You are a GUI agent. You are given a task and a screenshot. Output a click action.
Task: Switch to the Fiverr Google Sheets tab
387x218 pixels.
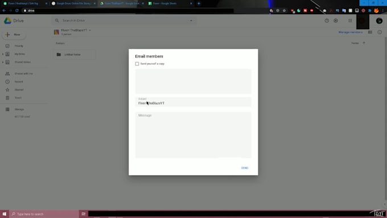click(x=170, y=3)
